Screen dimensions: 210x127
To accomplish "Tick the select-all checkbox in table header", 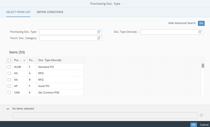I will pos(9,60).
